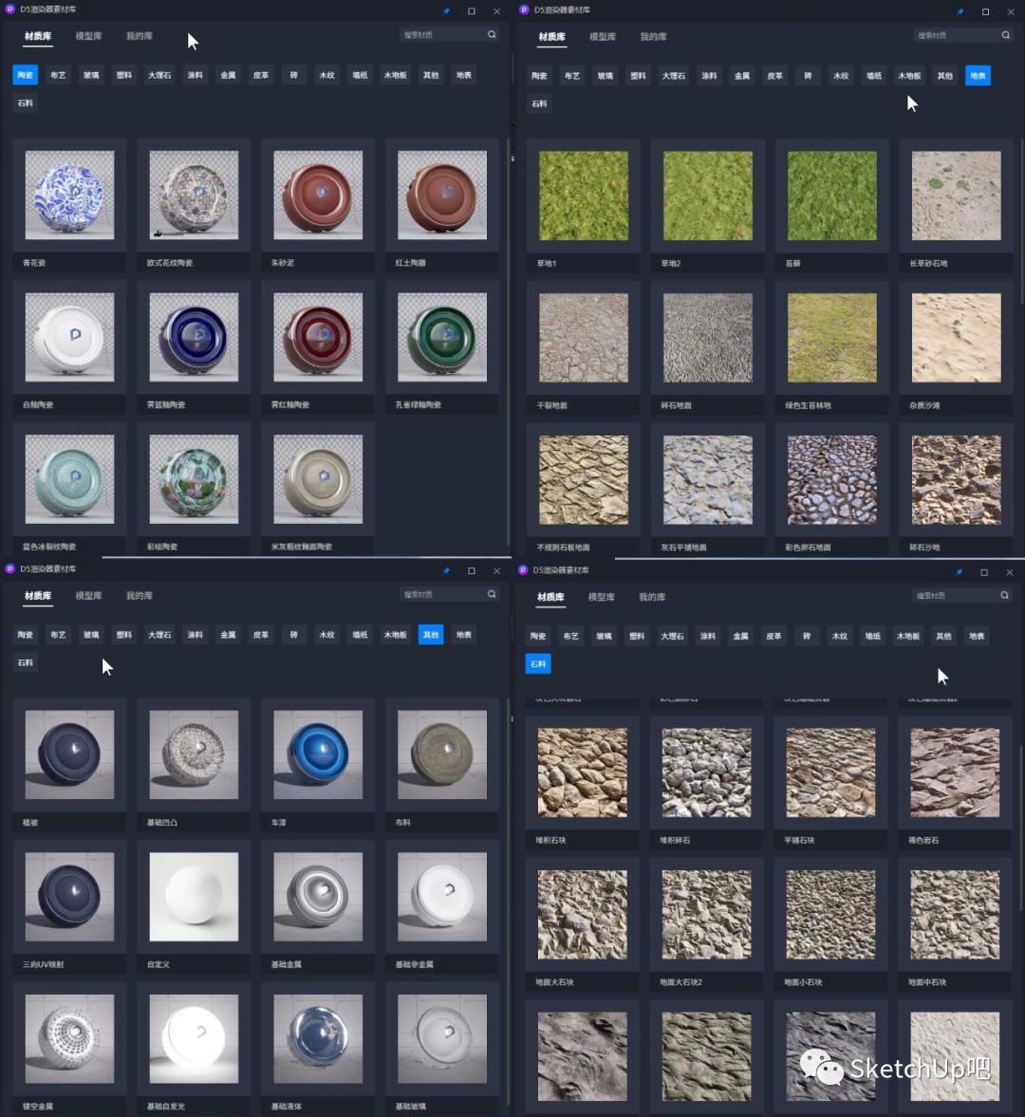Click the D5 logo icon in the 石料 window title bar

click(523, 570)
